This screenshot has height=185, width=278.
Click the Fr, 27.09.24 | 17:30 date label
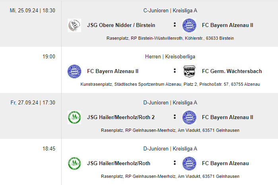(33, 103)
